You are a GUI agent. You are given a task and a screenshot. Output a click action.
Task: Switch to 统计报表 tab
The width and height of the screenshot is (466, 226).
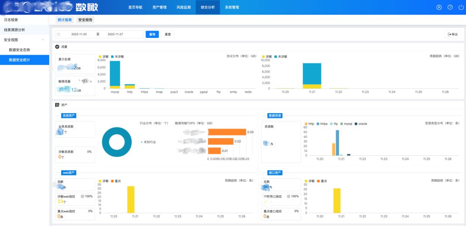(64, 20)
